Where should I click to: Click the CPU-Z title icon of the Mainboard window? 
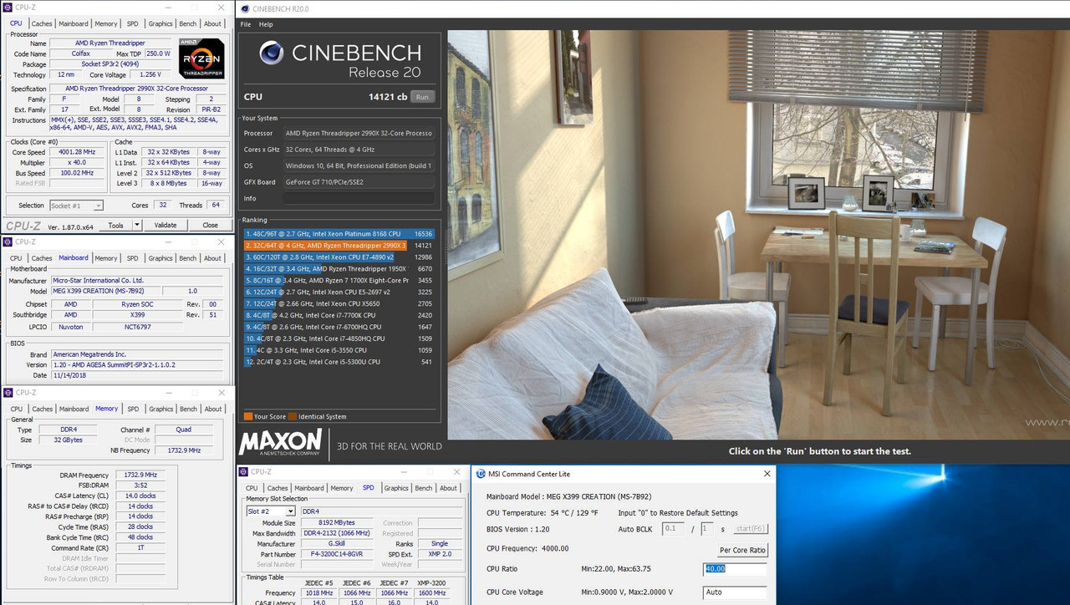click(x=8, y=241)
